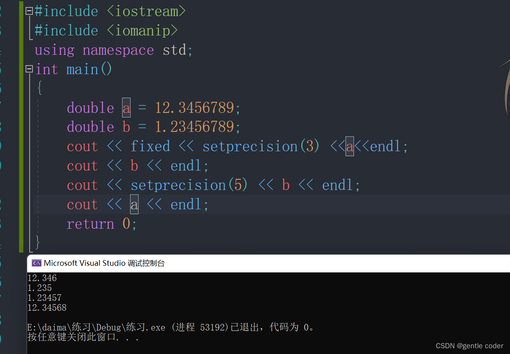510x354 pixels.
Task: Click the debug console window icon
Action: (36, 263)
